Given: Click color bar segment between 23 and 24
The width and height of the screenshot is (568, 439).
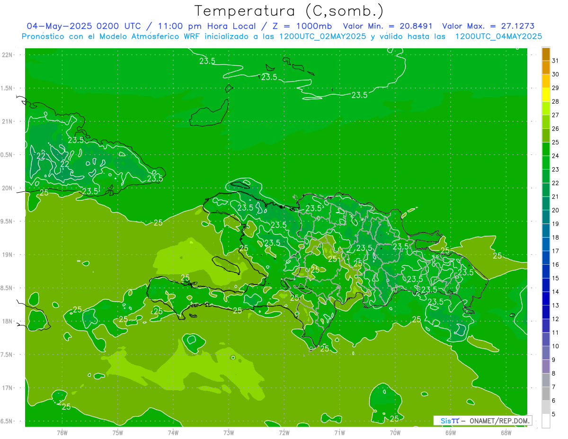Looking at the screenshot, I should point(546,163).
